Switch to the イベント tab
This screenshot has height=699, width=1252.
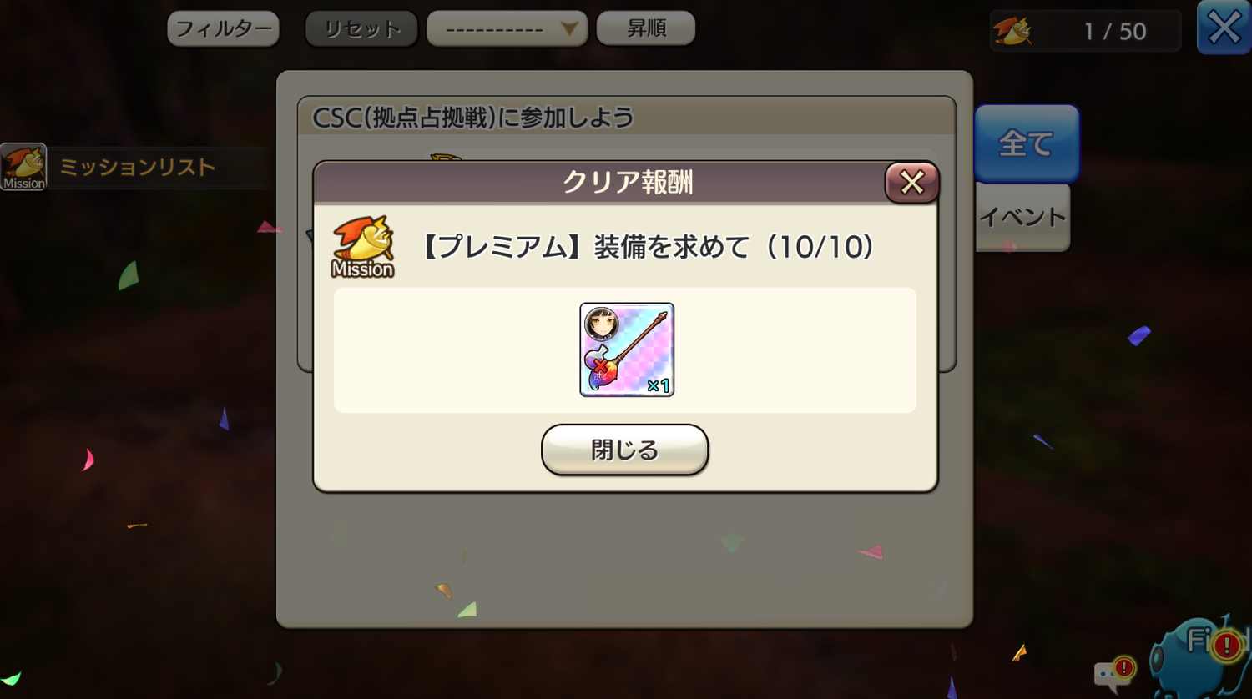pos(1022,218)
